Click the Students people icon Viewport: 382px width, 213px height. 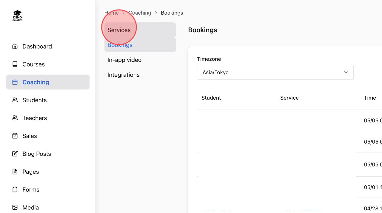[x=15, y=100]
